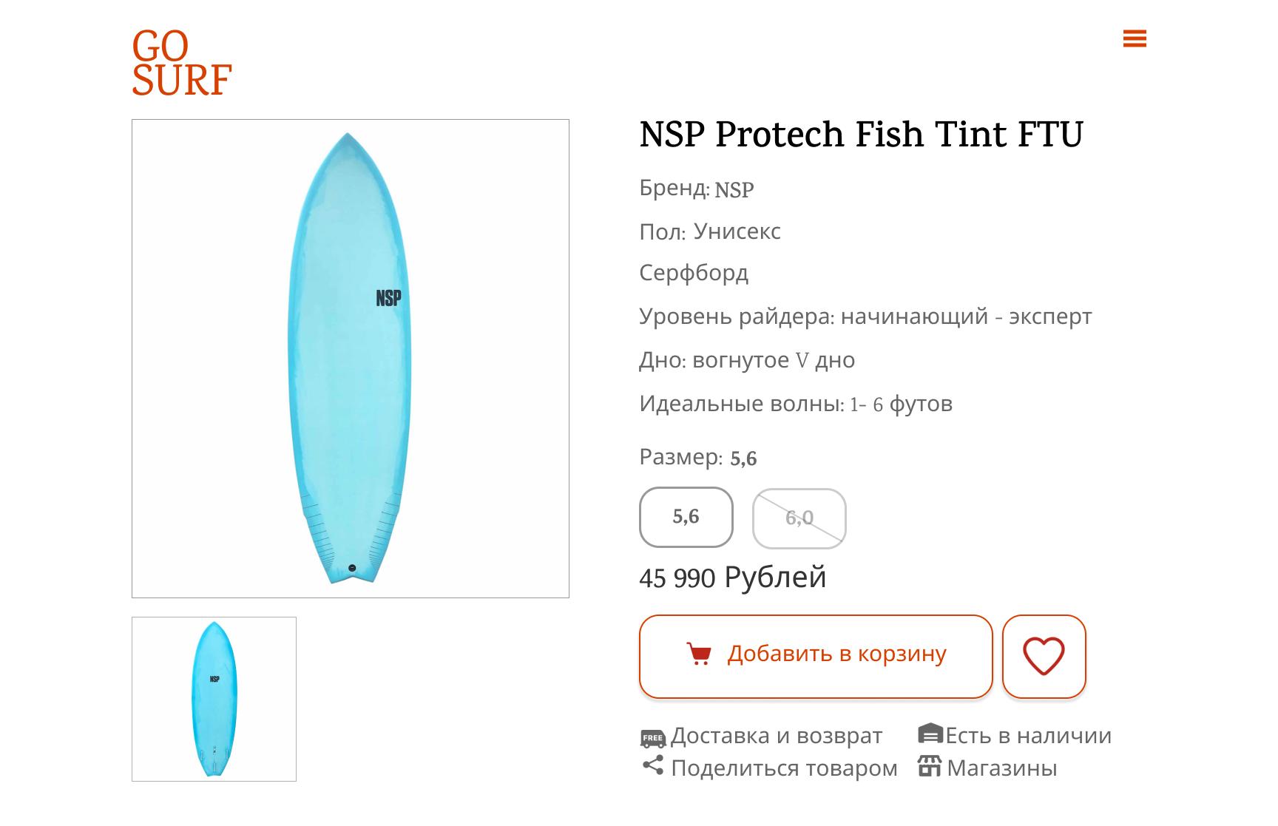Image resolution: width=1278 pixels, height=826 pixels.
Task: Select size 5,6
Action: pos(686,517)
